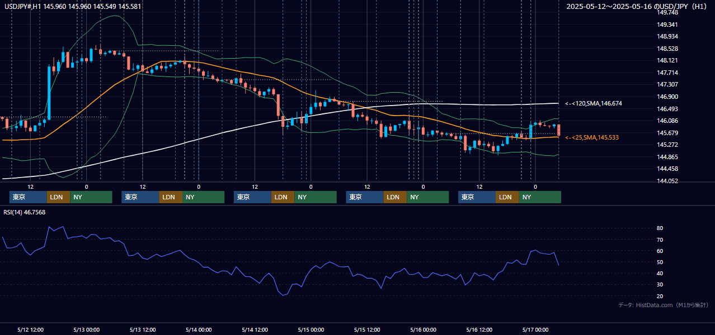The image size is (715, 335).
Task: Click the 146.493 price axis label
Action: point(667,109)
